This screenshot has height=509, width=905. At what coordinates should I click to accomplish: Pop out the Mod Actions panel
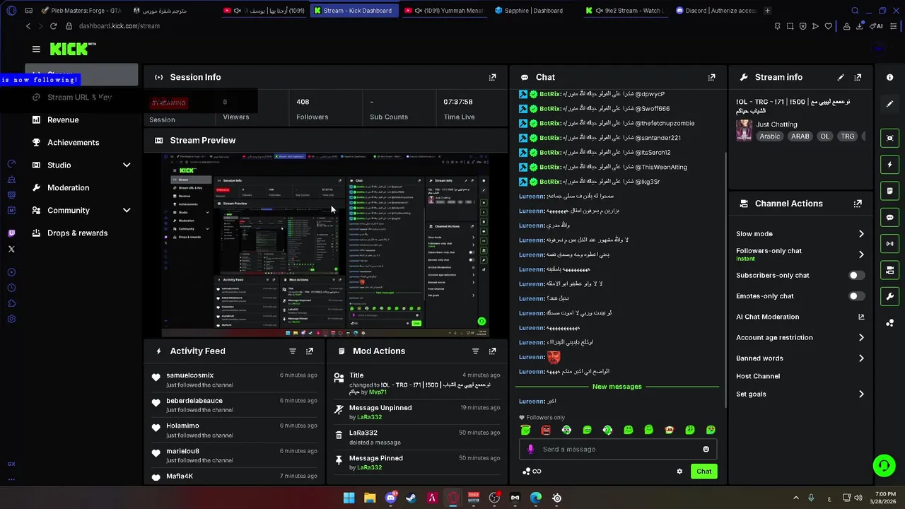(x=492, y=351)
